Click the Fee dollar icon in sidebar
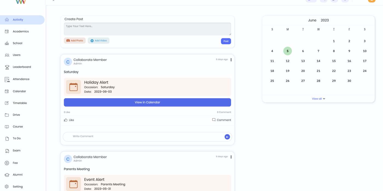The image size is (383, 191). [x=7, y=163]
